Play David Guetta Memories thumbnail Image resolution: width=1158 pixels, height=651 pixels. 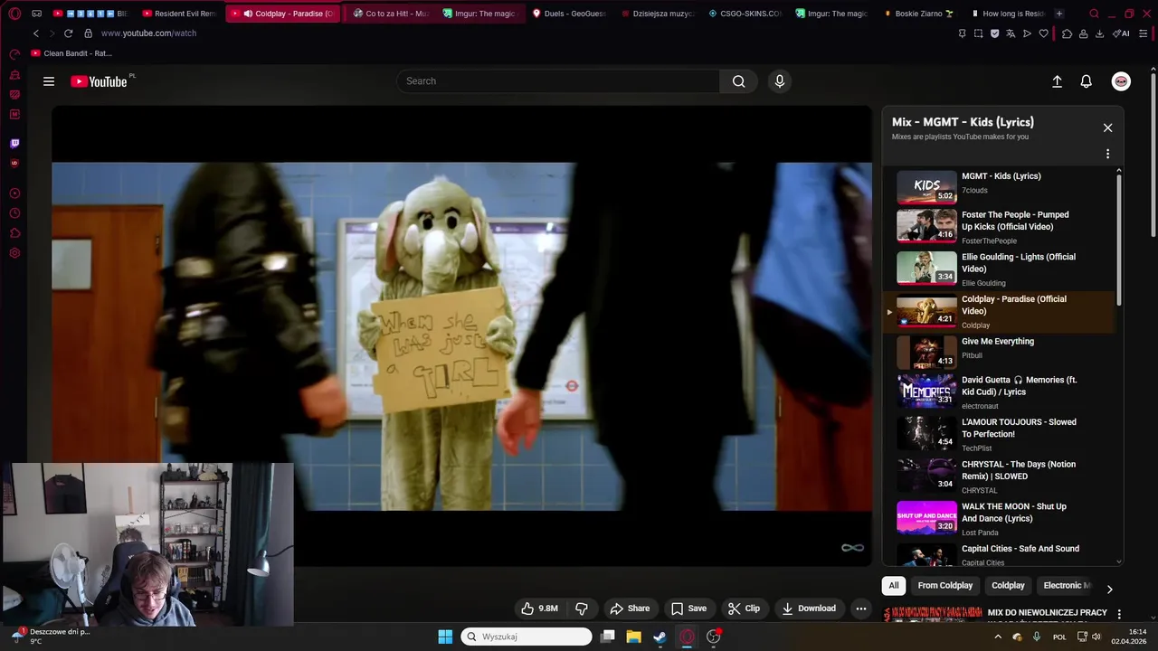[x=926, y=392]
